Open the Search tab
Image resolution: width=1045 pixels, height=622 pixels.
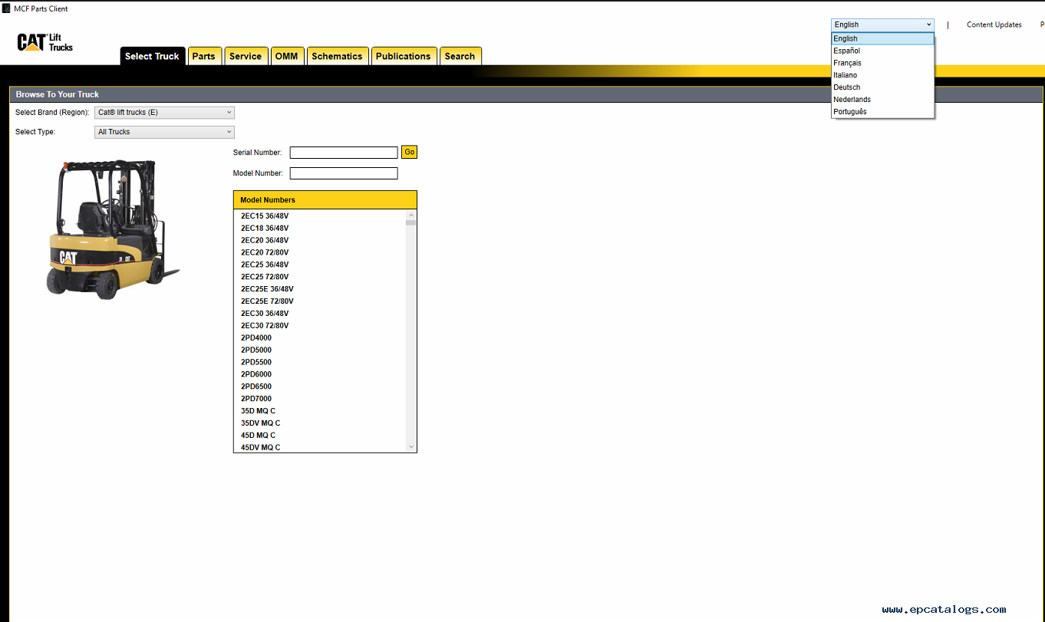[x=460, y=56]
